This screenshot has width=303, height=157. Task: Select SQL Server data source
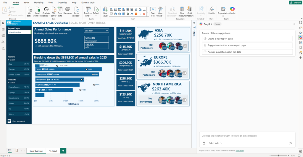(x=54, y=12)
